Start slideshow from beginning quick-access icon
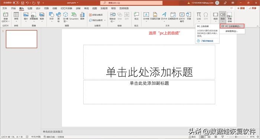 click(39, 3)
